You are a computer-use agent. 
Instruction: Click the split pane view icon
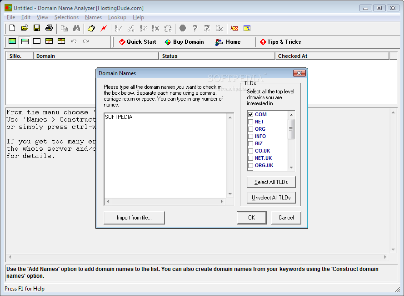(x=25, y=41)
